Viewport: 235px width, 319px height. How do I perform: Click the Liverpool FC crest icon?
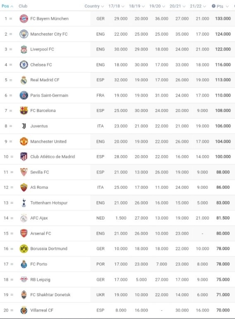[x=24, y=49]
